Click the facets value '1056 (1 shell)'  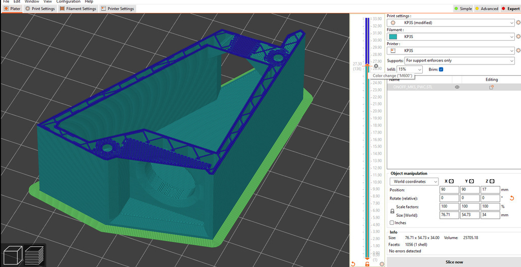tap(416, 245)
